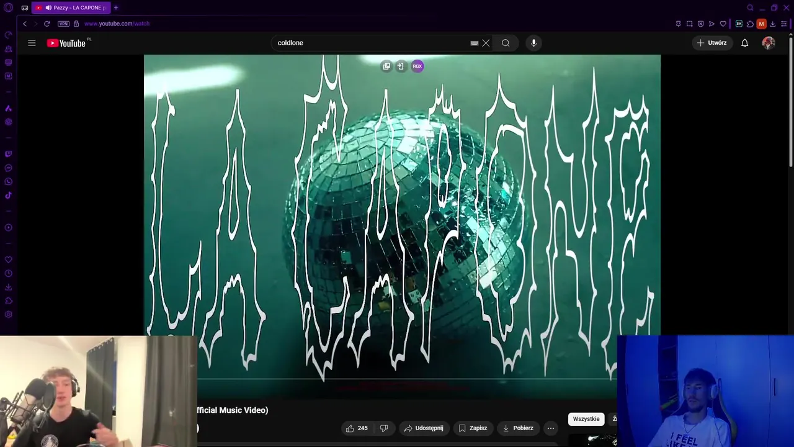Click the site security padlock icon
The image size is (794, 447).
click(x=76, y=24)
